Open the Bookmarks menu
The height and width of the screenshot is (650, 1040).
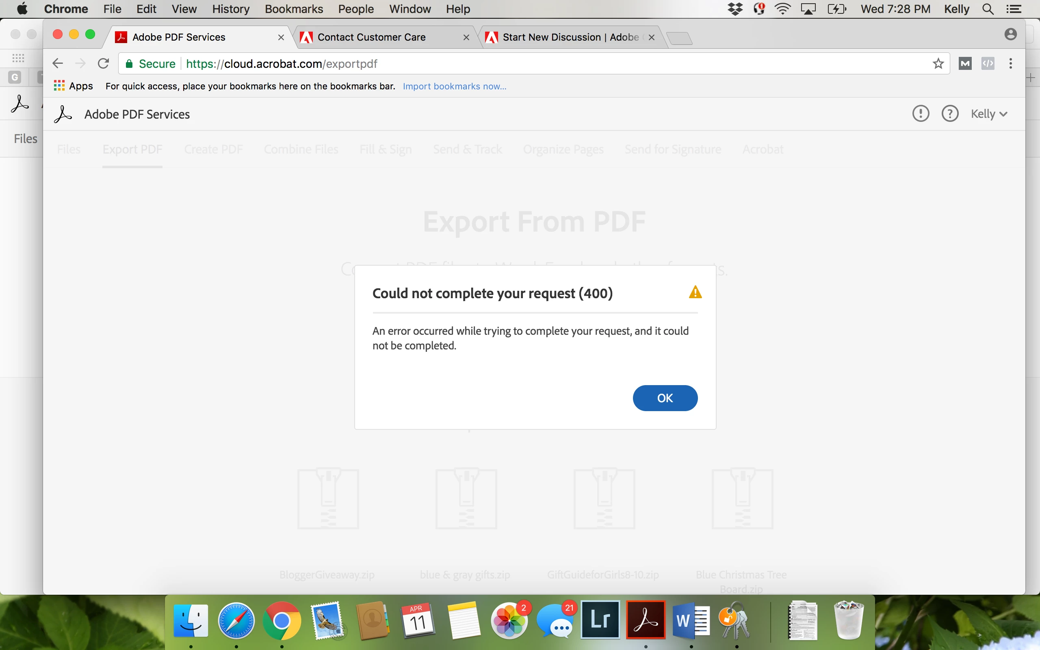coord(294,9)
